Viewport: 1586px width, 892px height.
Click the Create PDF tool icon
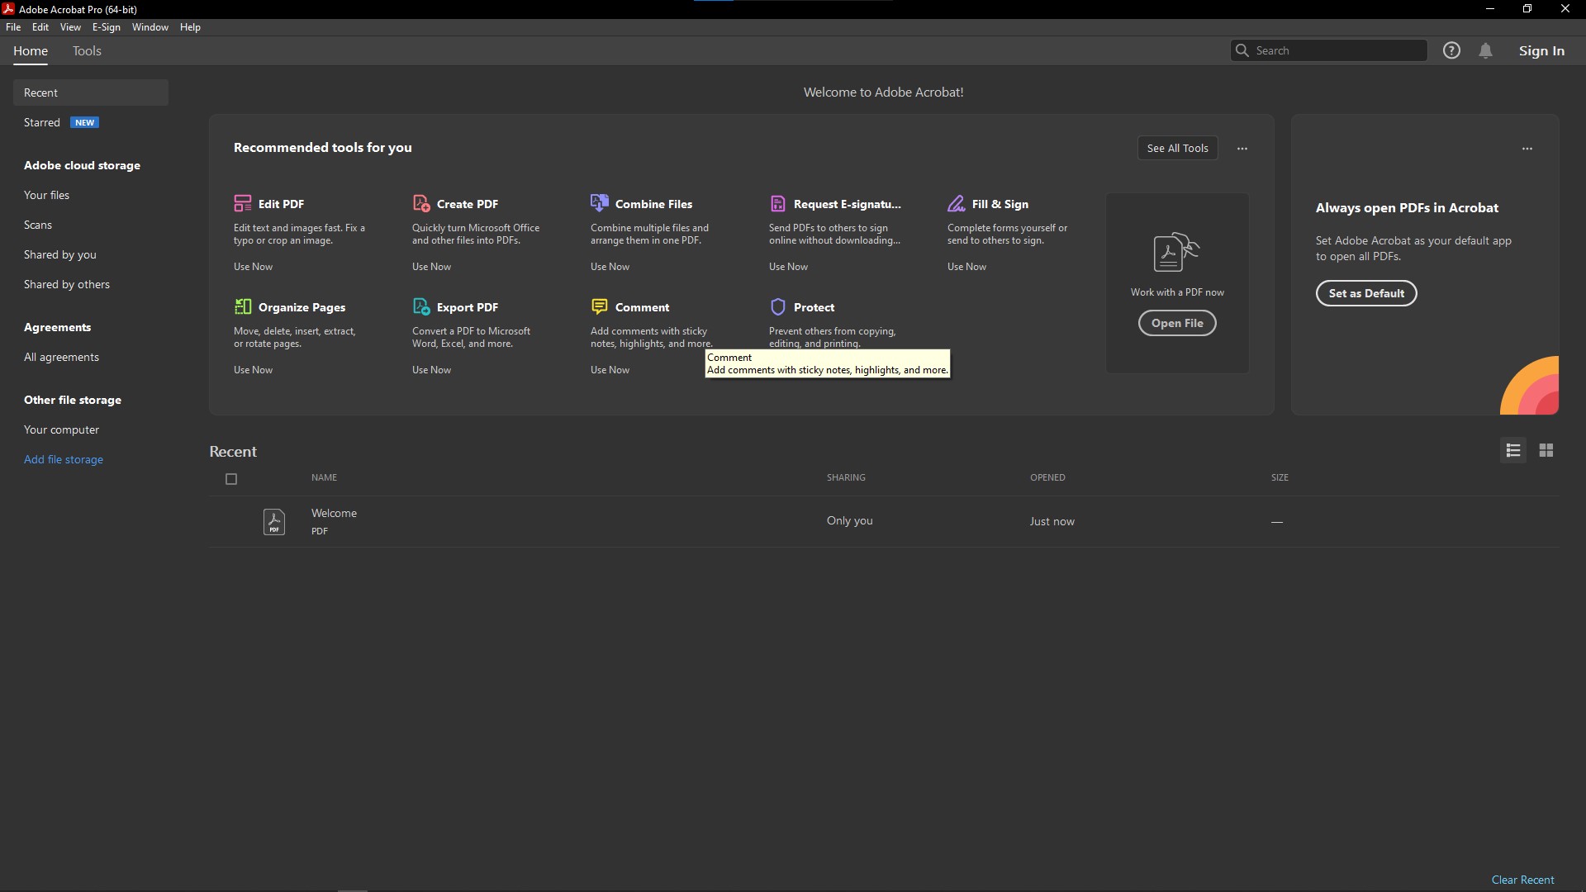(421, 203)
